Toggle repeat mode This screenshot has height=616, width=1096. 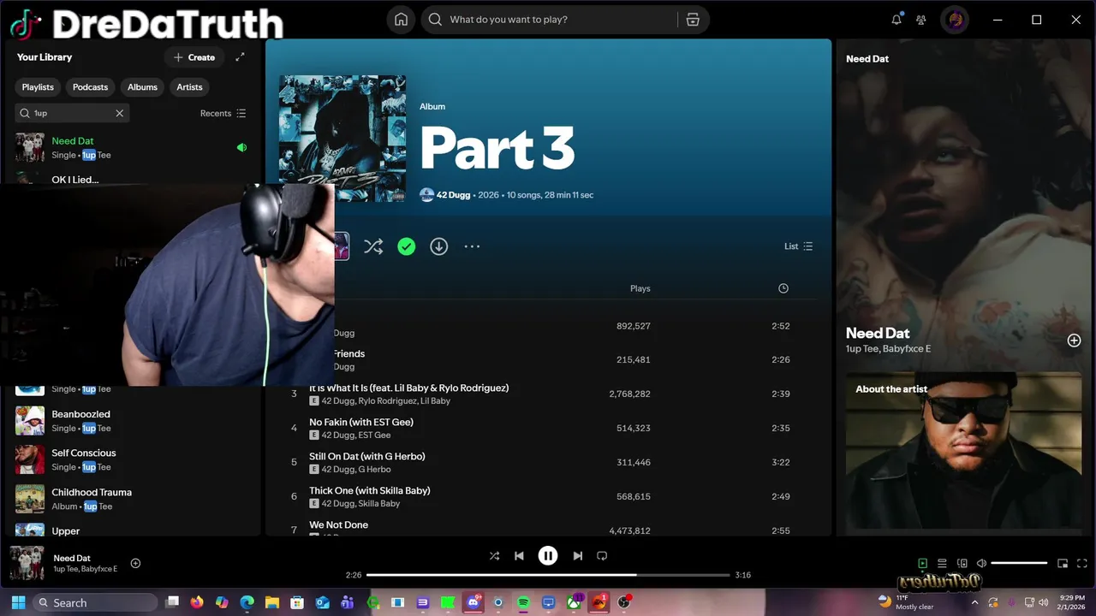click(602, 556)
